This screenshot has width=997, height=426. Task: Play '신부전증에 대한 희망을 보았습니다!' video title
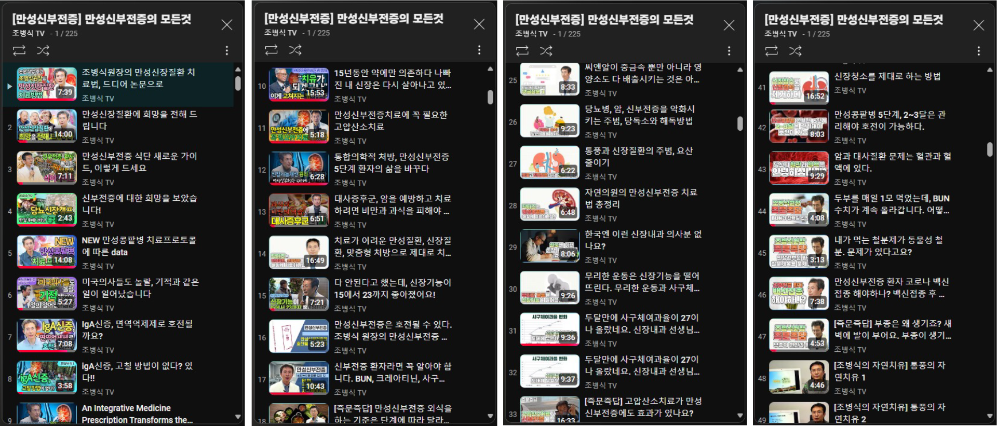click(140, 204)
